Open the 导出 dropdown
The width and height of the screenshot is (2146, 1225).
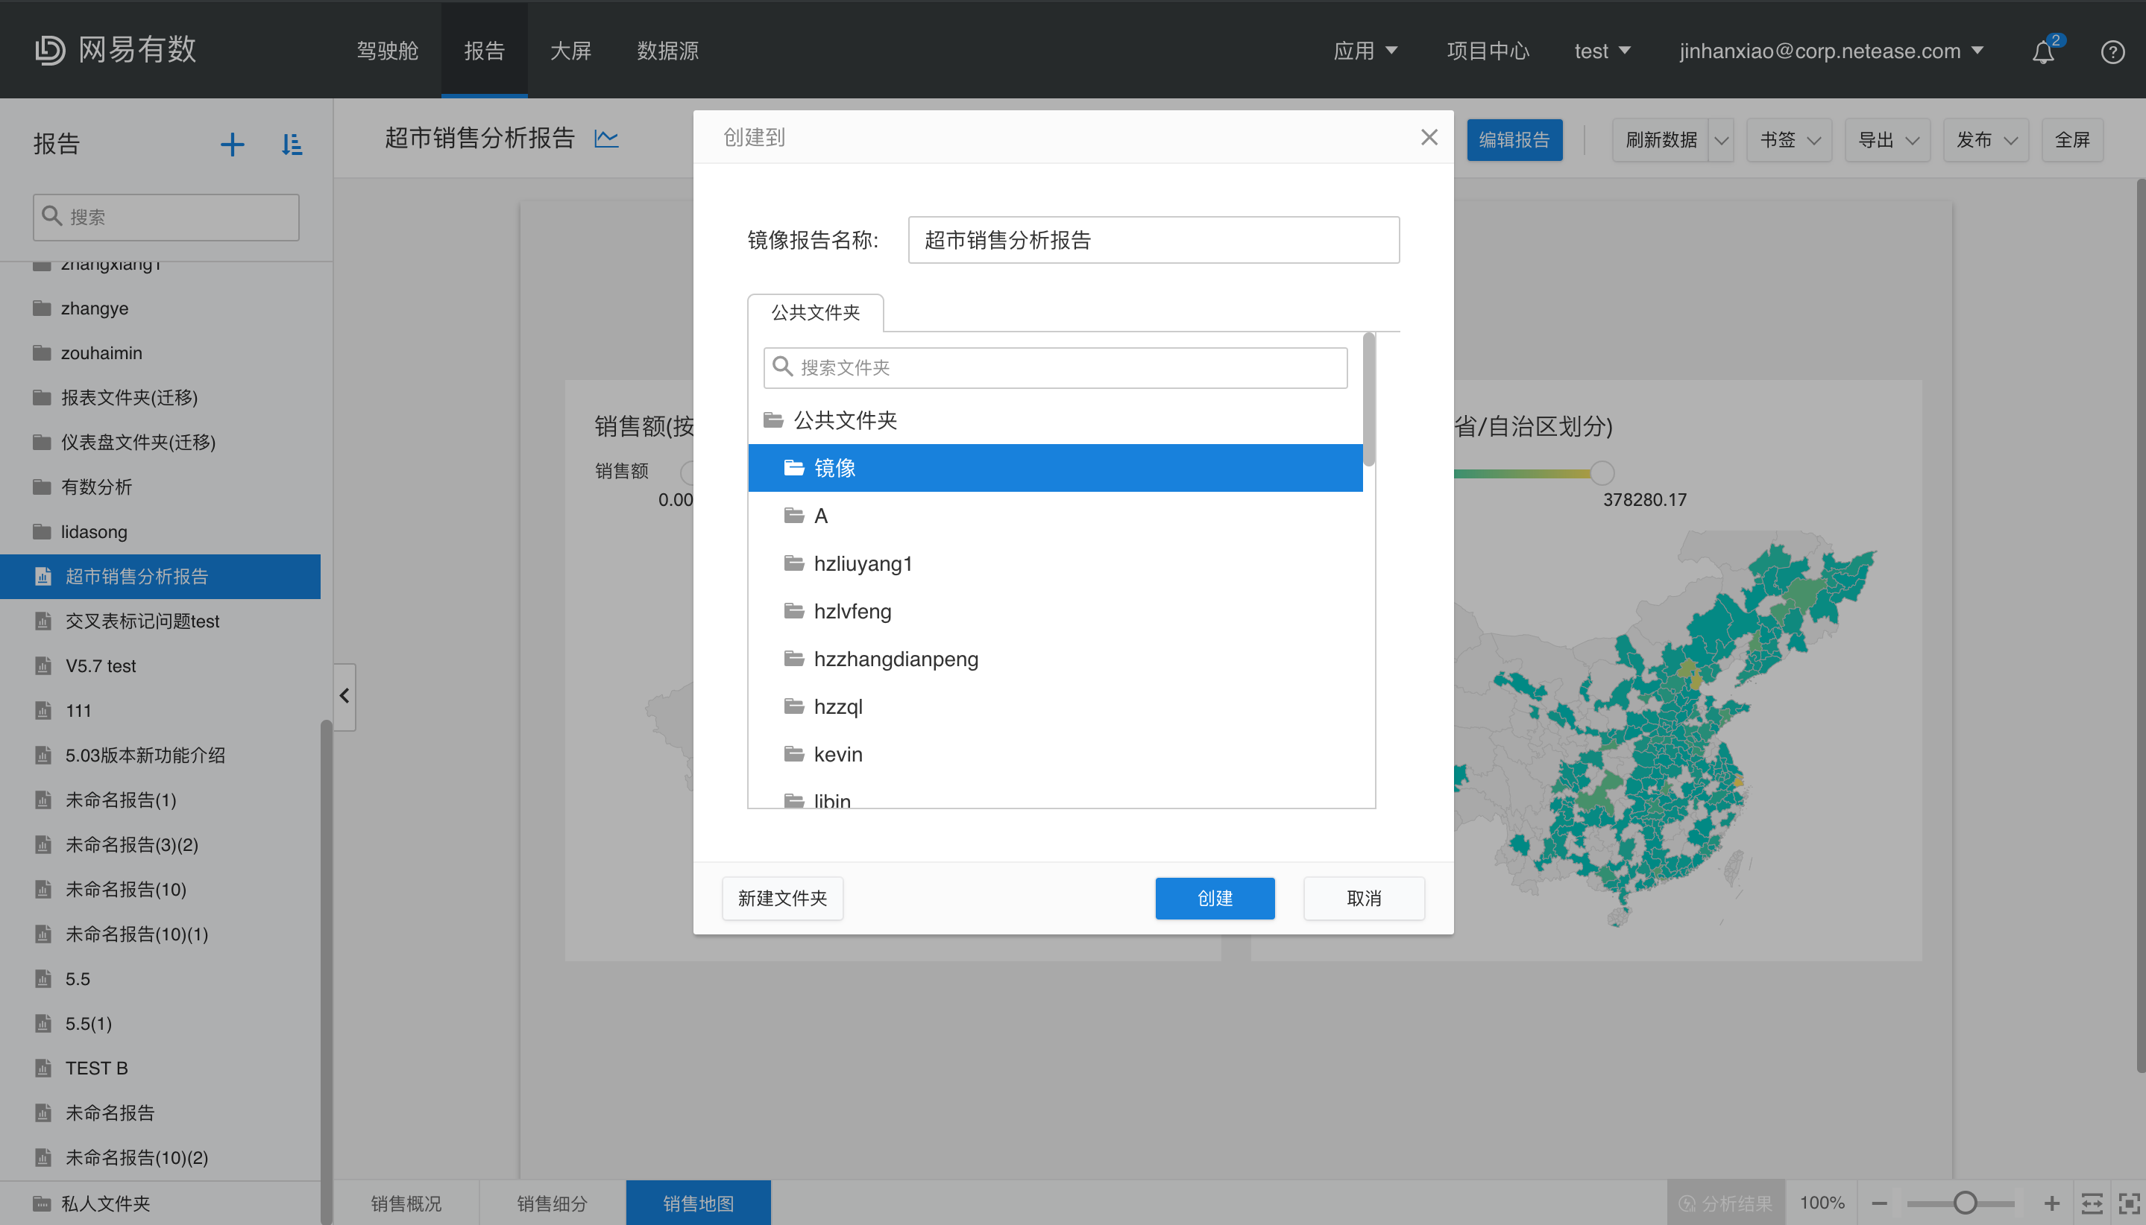click(x=1887, y=139)
